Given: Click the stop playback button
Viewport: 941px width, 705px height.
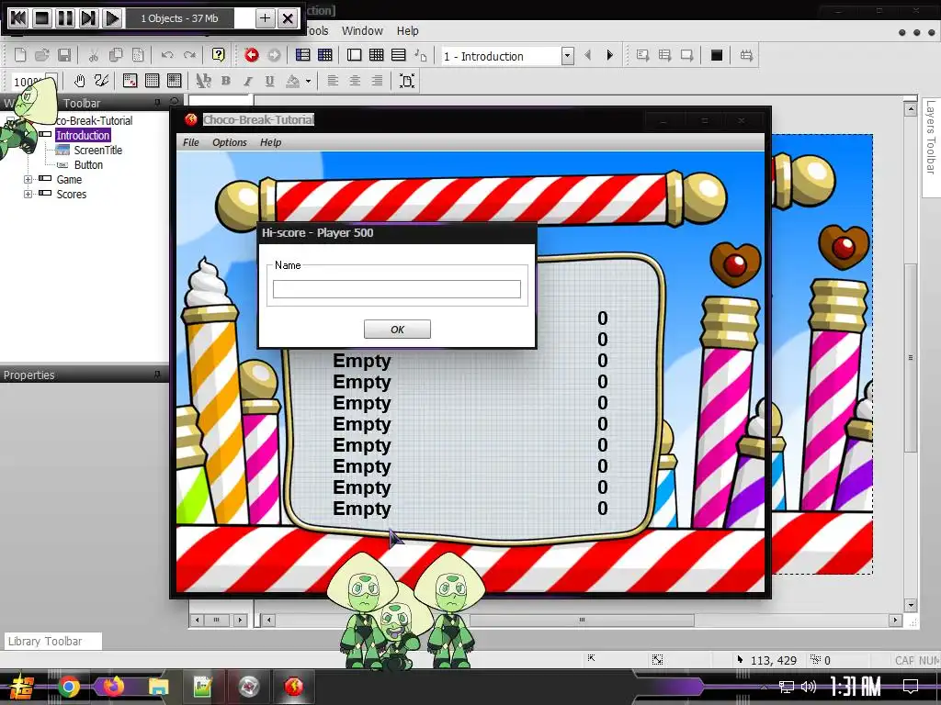Looking at the screenshot, I should pos(42,18).
